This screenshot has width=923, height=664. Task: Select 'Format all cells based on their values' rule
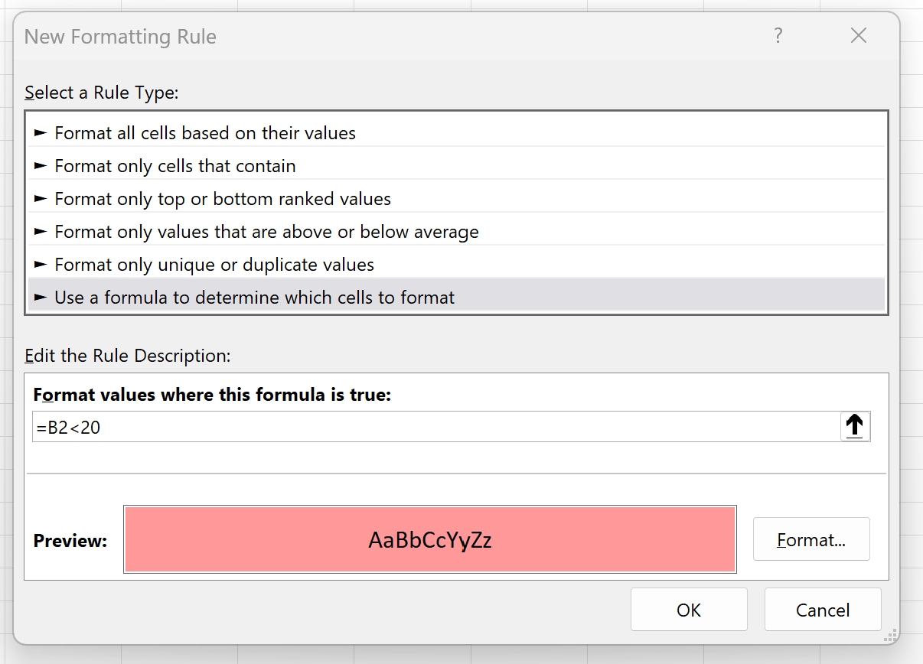(x=204, y=132)
